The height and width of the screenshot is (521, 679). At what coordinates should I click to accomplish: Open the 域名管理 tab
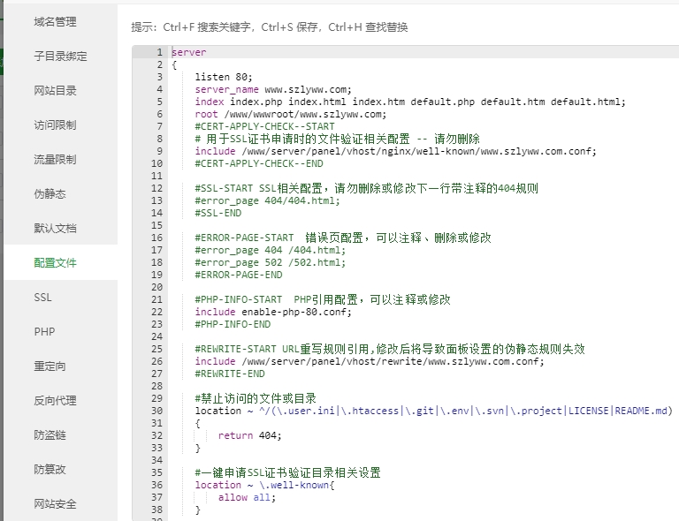pyautogui.click(x=56, y=21)
